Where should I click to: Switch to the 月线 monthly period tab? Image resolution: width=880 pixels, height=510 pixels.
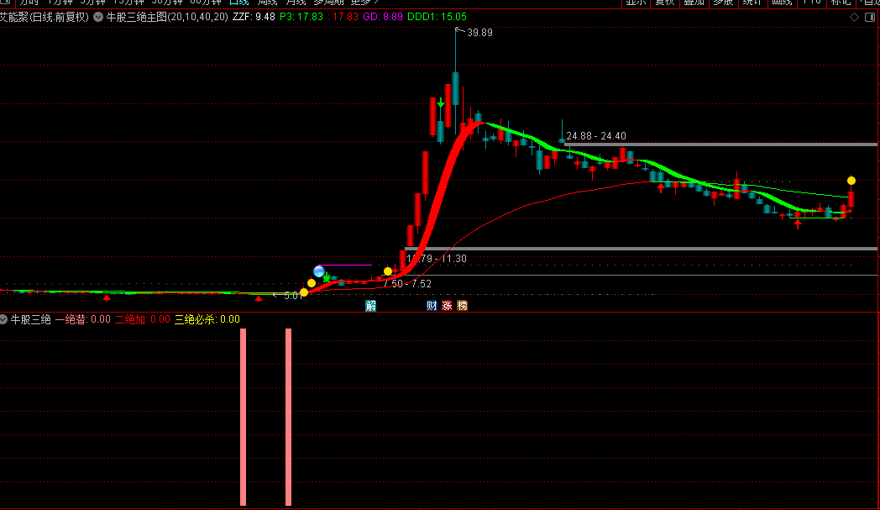point(296,3)
